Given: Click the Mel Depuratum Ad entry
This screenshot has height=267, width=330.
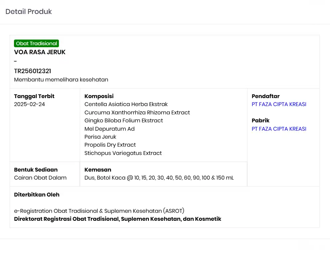Looking at the screenshot, I should click(109, 129).
